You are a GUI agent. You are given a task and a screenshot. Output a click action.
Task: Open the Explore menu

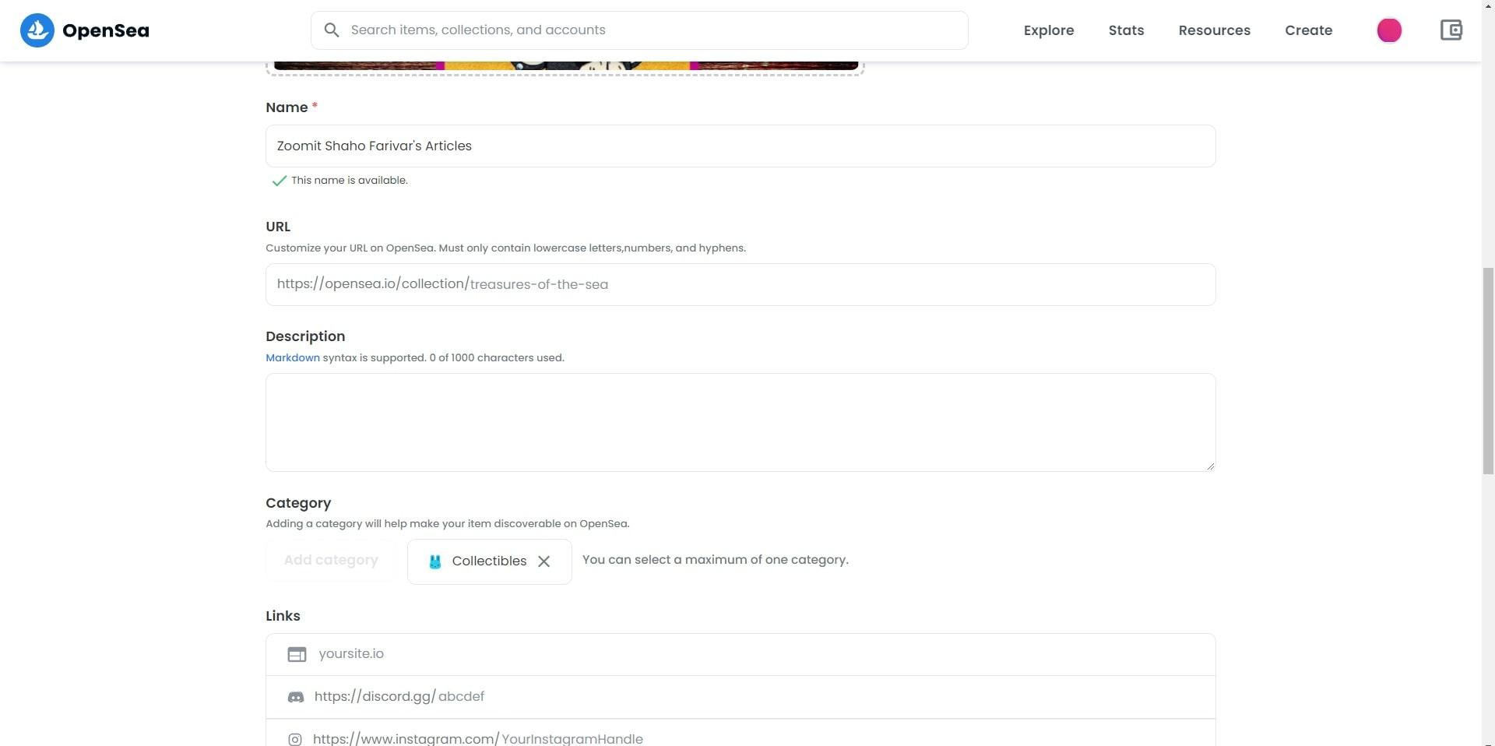[x=1048, y=30]
